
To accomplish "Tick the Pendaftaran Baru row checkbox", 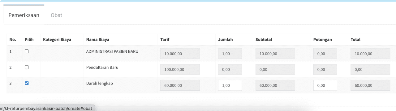I will click(x=27, y=67).
